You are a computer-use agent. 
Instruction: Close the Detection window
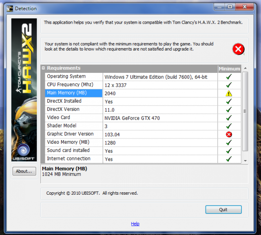245,7
